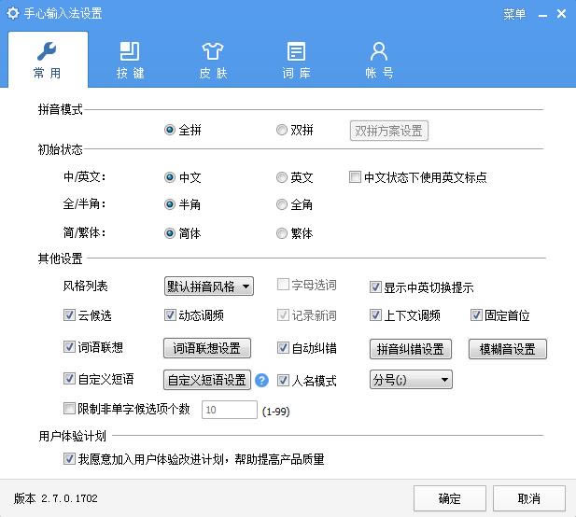
Task: Switch to the 帐号 tab
Action: coord(379,60)
